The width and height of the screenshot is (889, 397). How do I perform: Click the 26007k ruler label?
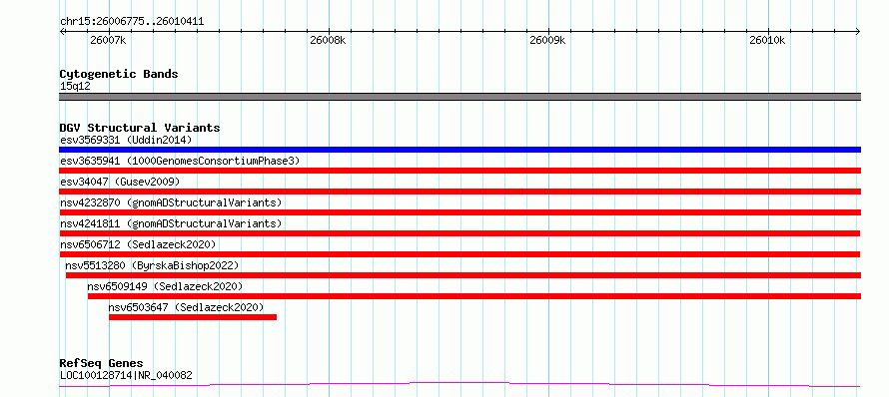(x=108, y=40)
